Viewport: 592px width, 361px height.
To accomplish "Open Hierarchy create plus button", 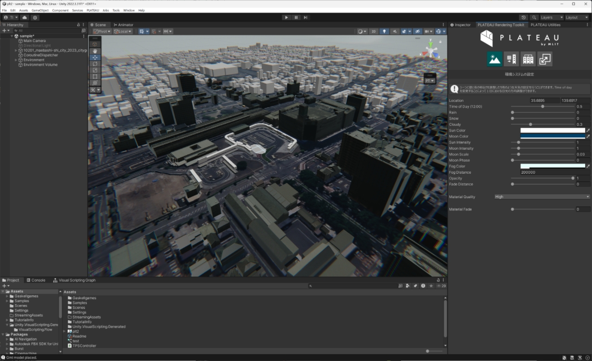I will coord(6,30).
